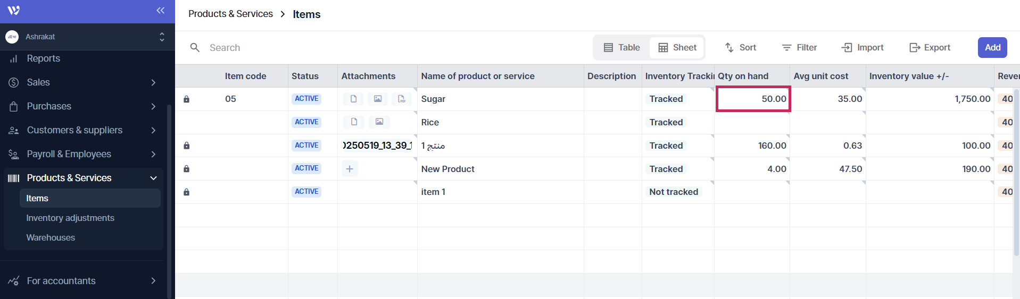The image size is (1020, 299).
Task: Click the search magnifier icon
Action: coord(195,48)
